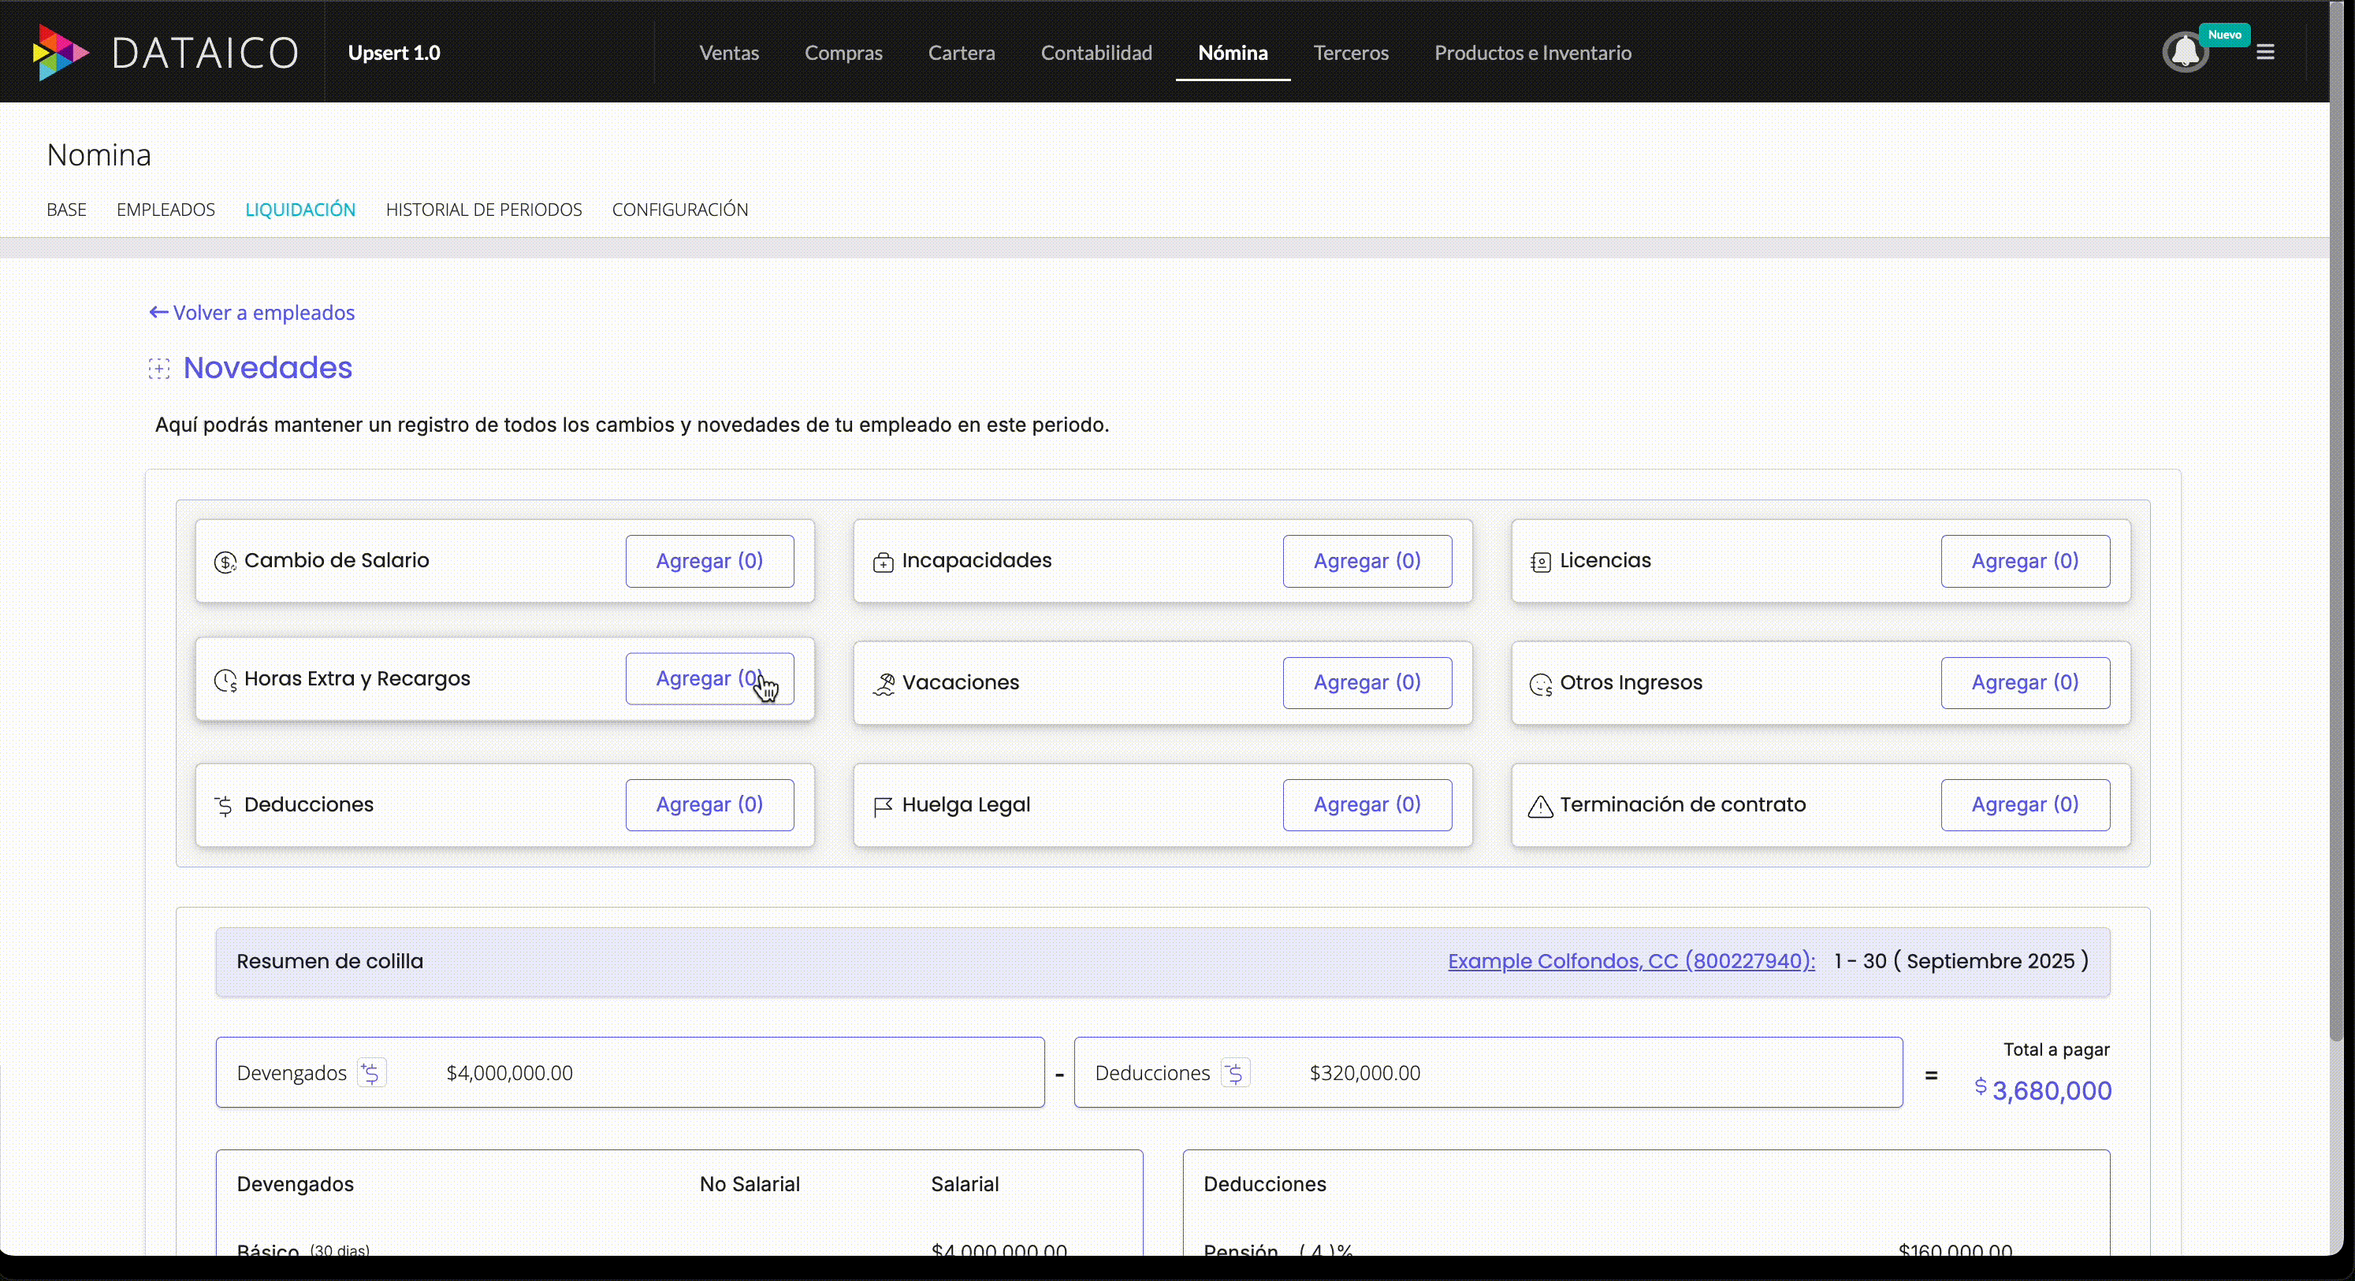
Task: Add a Huelga Legal entry
Action: point(1367,805)
